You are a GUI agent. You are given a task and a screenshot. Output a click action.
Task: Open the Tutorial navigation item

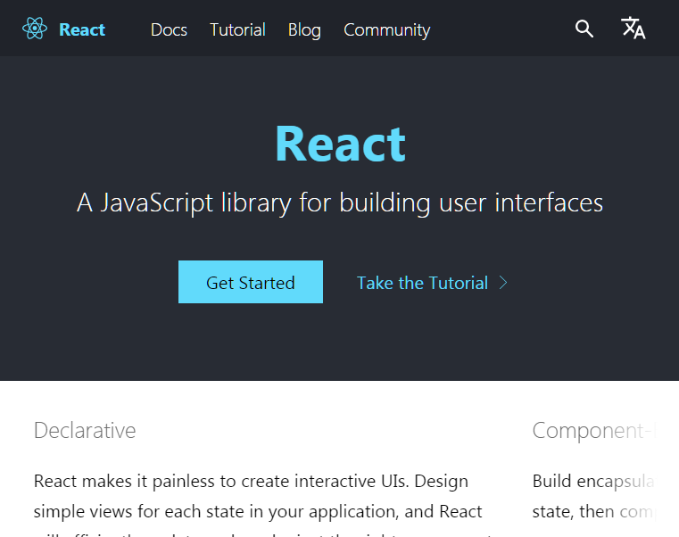[x=237, y=29]
